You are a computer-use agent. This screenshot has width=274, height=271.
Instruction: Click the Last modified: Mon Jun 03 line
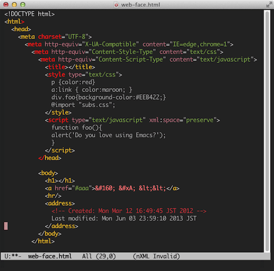pos(124,218)
